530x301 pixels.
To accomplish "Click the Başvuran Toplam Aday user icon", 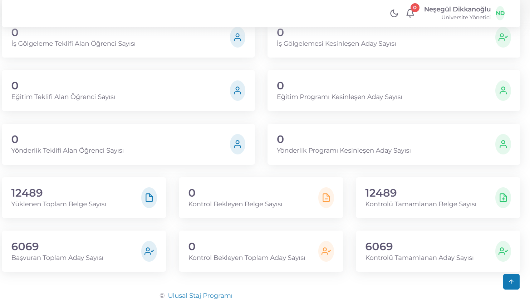I will pos(149,251).
